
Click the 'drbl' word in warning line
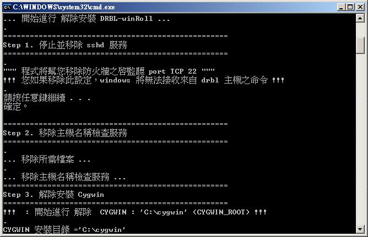pos(210,80)
